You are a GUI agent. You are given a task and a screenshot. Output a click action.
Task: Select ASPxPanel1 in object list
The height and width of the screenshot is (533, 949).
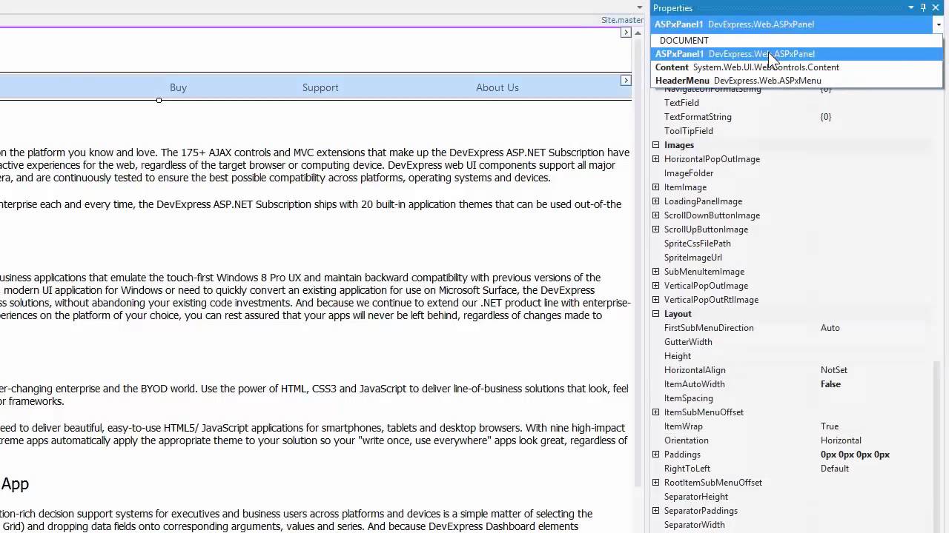point(796,54)
